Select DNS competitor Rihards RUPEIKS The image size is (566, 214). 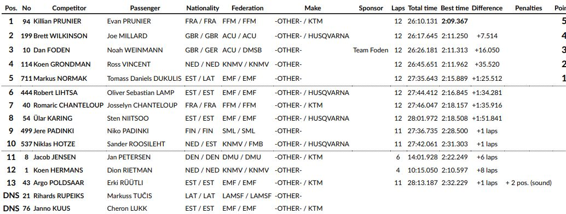59,195
